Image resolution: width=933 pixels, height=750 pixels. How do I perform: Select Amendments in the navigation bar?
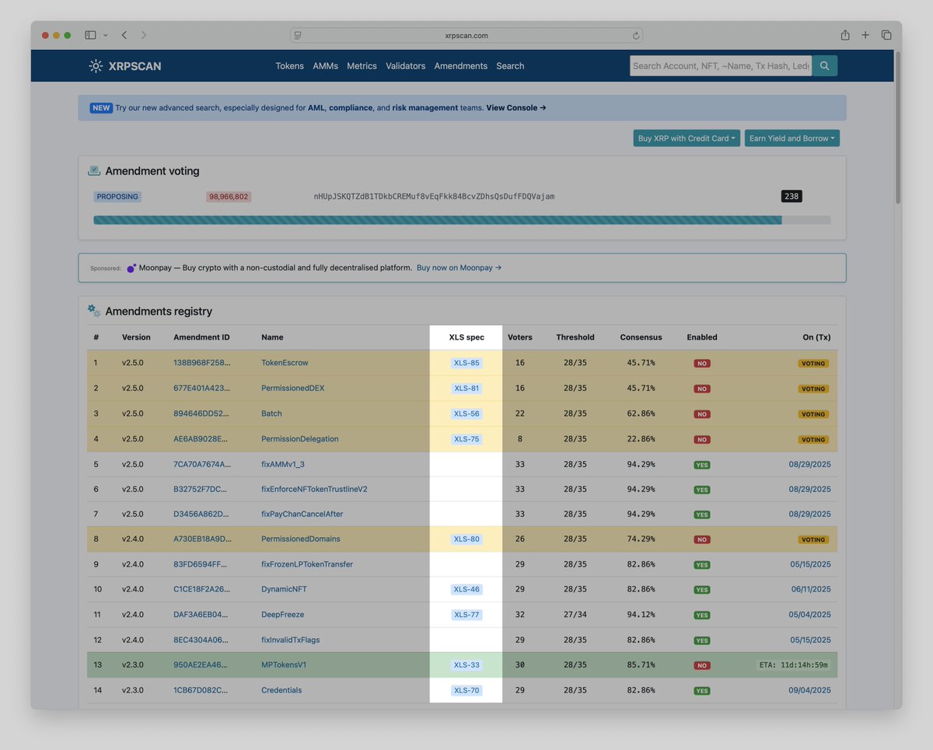460,66
